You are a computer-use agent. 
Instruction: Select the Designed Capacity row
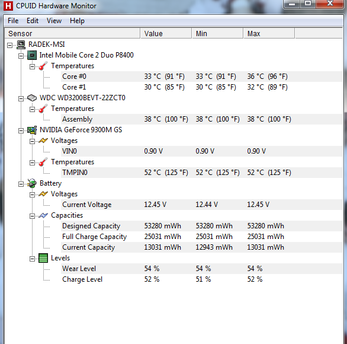coord(201,226)
